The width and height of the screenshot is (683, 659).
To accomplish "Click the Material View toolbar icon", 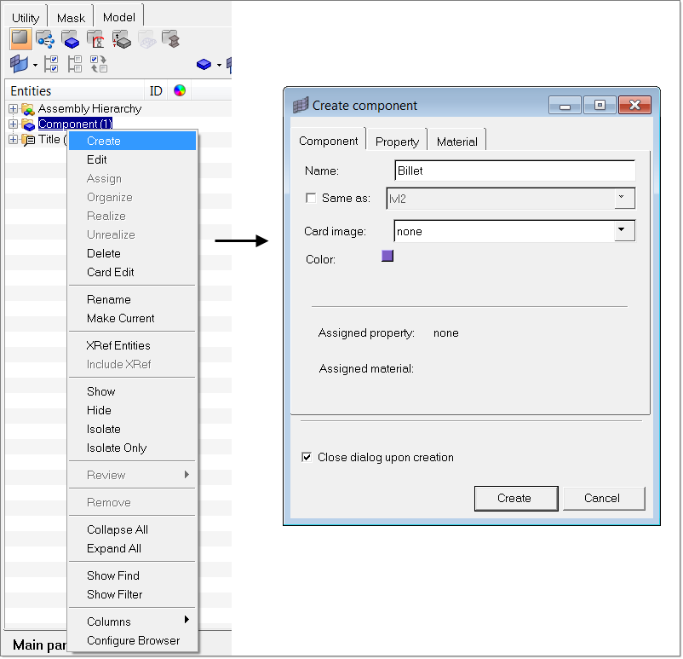I will pos(95,38).
